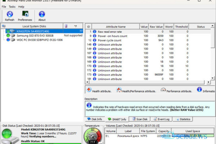Click Label column header in Volumes
Screen dimensions: 216x144
pyautogui.click(x=128, y=131)
